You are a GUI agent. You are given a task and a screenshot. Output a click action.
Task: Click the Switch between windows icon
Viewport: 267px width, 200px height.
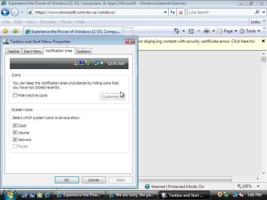pyautogui.click(x=32, y=195)
